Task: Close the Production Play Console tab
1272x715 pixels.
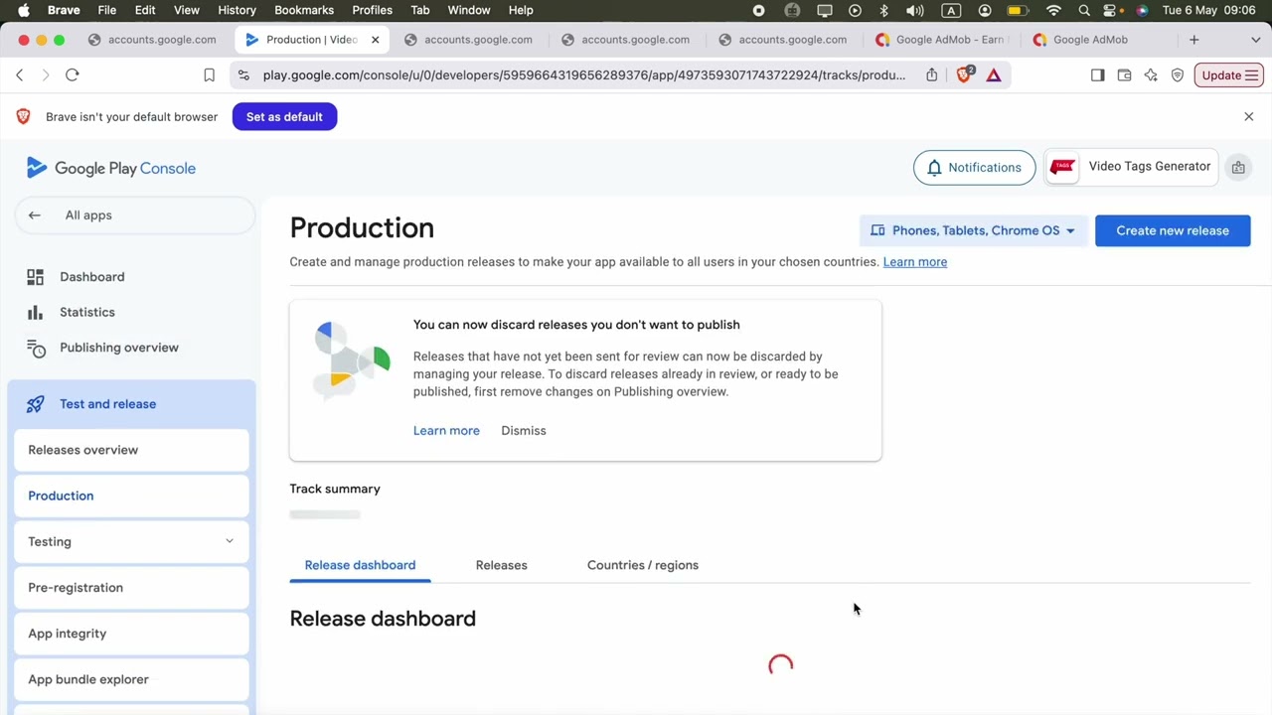Action: [x=375, y=40]
